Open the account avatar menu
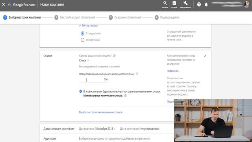The image size is (252, 142). tap(246, 4)
